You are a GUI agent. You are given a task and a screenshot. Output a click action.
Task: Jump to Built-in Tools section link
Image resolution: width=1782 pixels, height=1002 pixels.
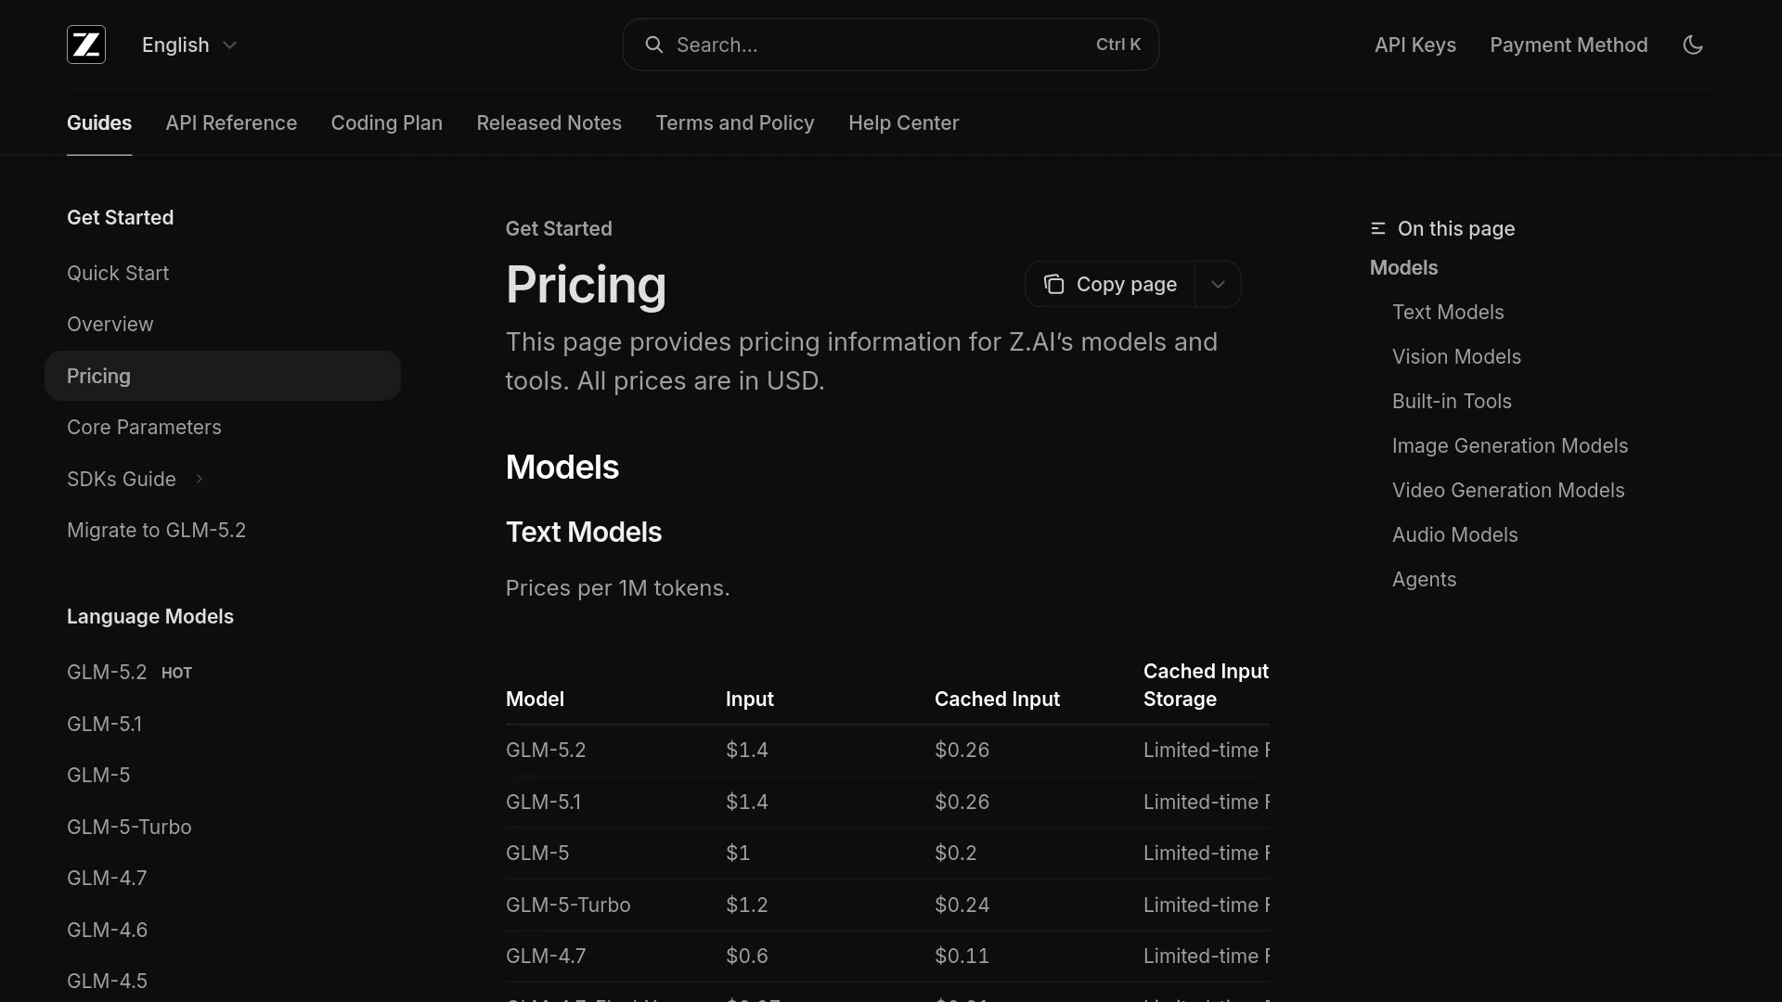(1452, 401)
